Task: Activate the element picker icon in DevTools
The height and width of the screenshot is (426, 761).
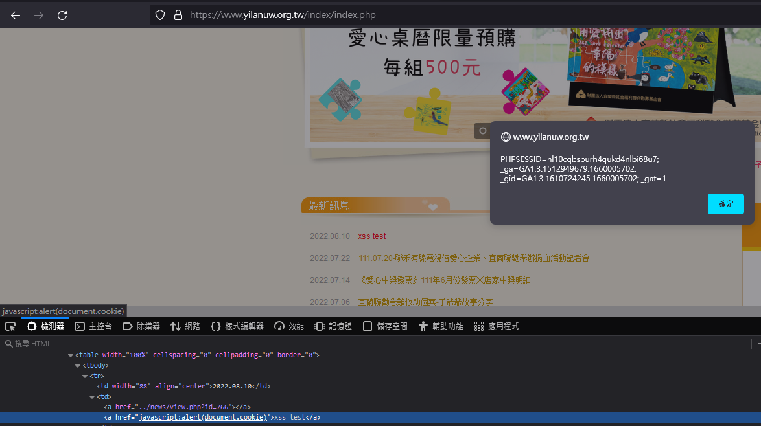Action: [10, 326]
